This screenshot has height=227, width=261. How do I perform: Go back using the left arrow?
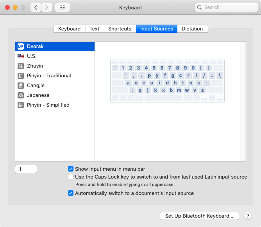[36, 7]
